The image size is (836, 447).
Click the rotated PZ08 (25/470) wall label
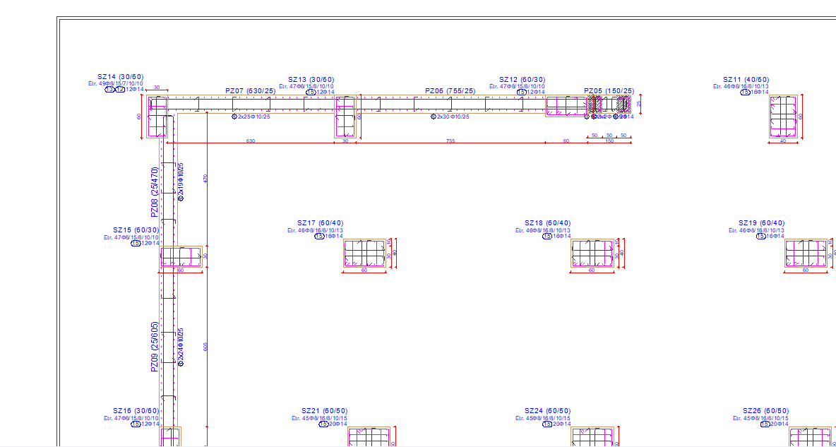[155, 191]
